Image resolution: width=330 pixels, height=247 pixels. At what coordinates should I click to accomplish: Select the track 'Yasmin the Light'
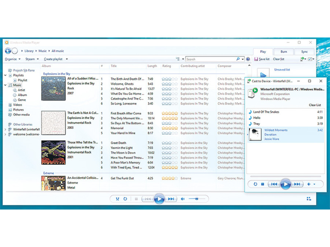pyautogui.click(x=122, y=148)
